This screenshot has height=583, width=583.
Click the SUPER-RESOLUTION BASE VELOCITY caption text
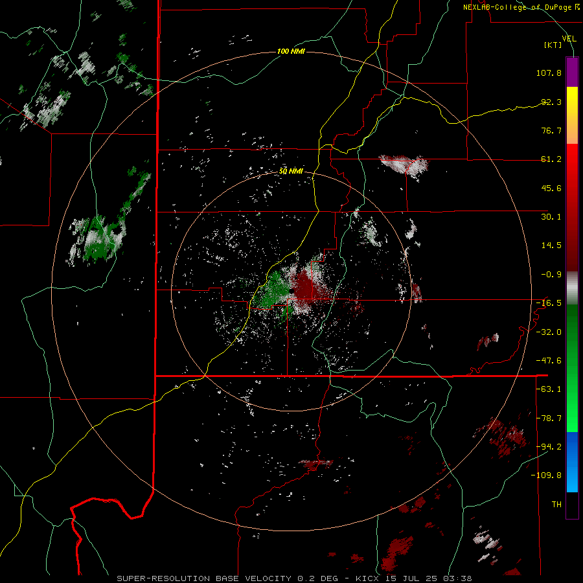[x=204, y=578]
